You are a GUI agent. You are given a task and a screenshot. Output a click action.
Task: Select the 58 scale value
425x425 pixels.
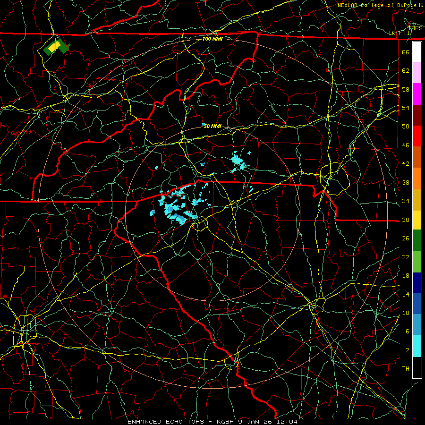click(406, 89)
